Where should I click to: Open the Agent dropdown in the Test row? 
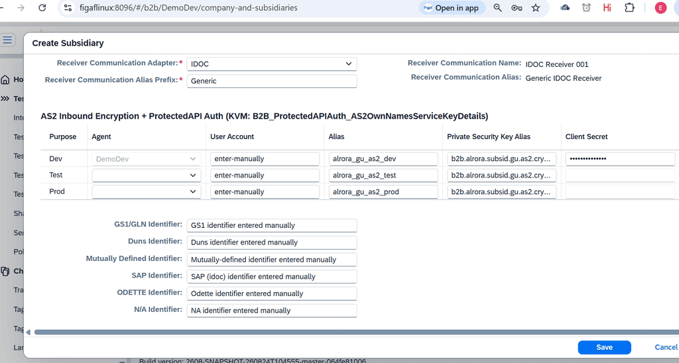pyautogui.click(x=147, y=176)
